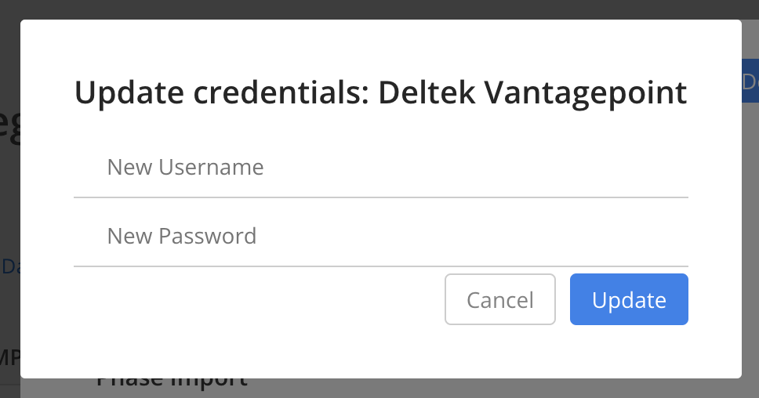The height and width of the screenshot is (398, 759).
Task: Click the 'Deltek Vantagepoint' text in the title
Action: (x=532, y=92)
